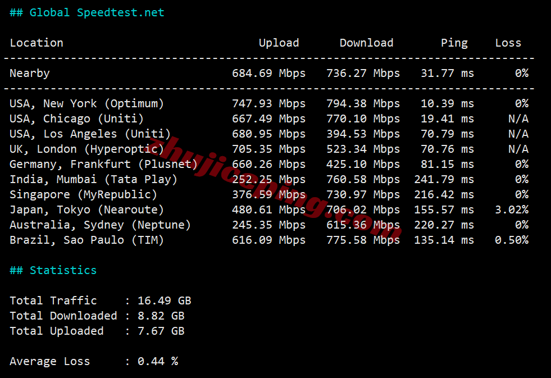The height and width of the screenshot is (378, 551).
Task: Click the 'Upload' column header
Action: click(279, 43)
